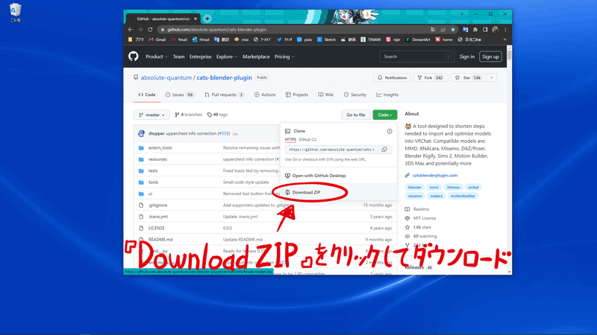Close the GitHub browser tab
This screenshot has height=335, width=597.
tap(196, 18)
